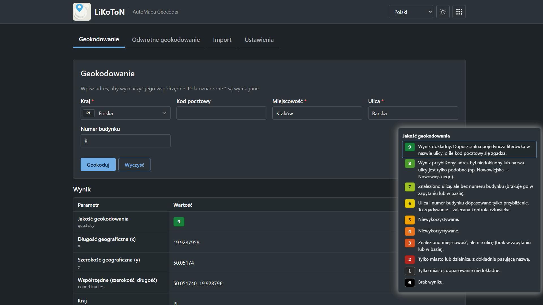Switch to Geokodowanie tab
The image size is (543, 305).
(x=99, y=39)
